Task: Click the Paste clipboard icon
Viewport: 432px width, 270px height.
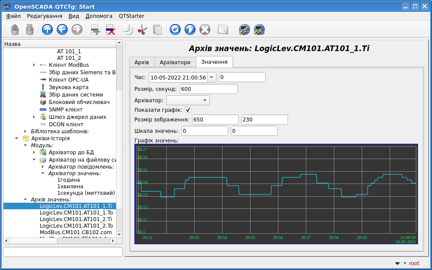Action: pyautogui.click(x=158, y=30)
